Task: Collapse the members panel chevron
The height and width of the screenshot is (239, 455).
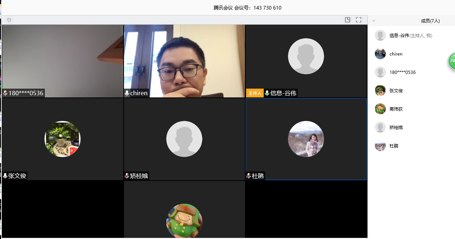Action: 374,21
